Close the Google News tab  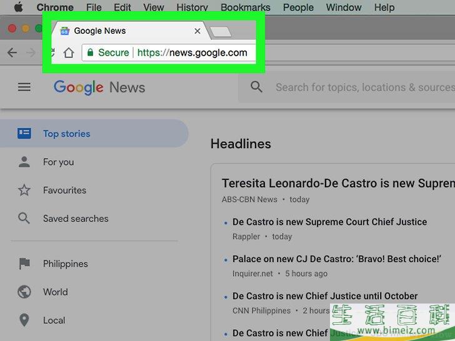click(197, 31)
